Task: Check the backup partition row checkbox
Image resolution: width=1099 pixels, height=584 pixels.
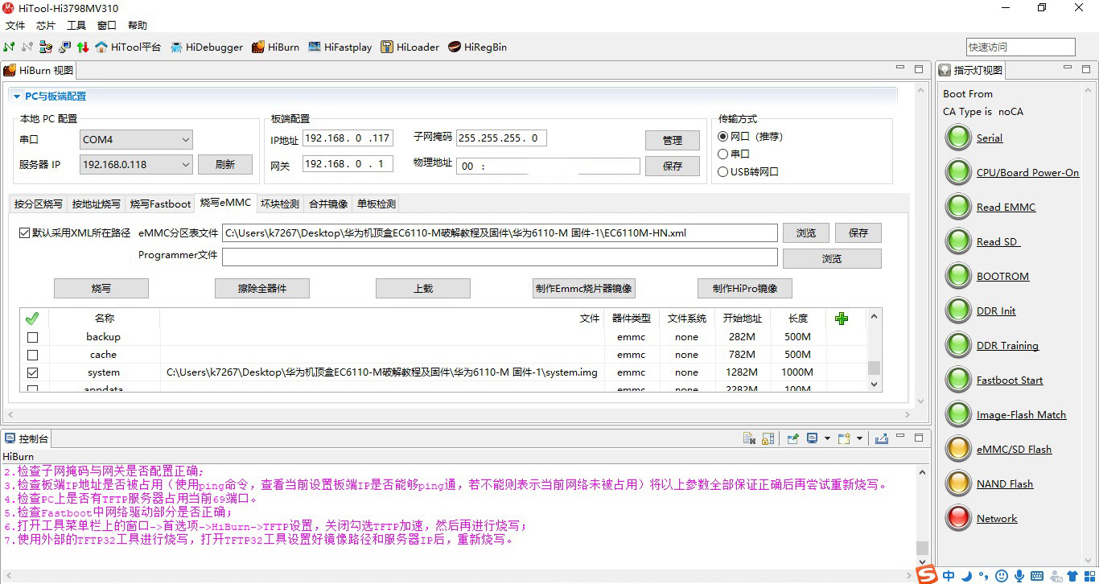Action: pos(32,337)
